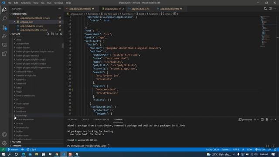Expand the Outline section

37,142
